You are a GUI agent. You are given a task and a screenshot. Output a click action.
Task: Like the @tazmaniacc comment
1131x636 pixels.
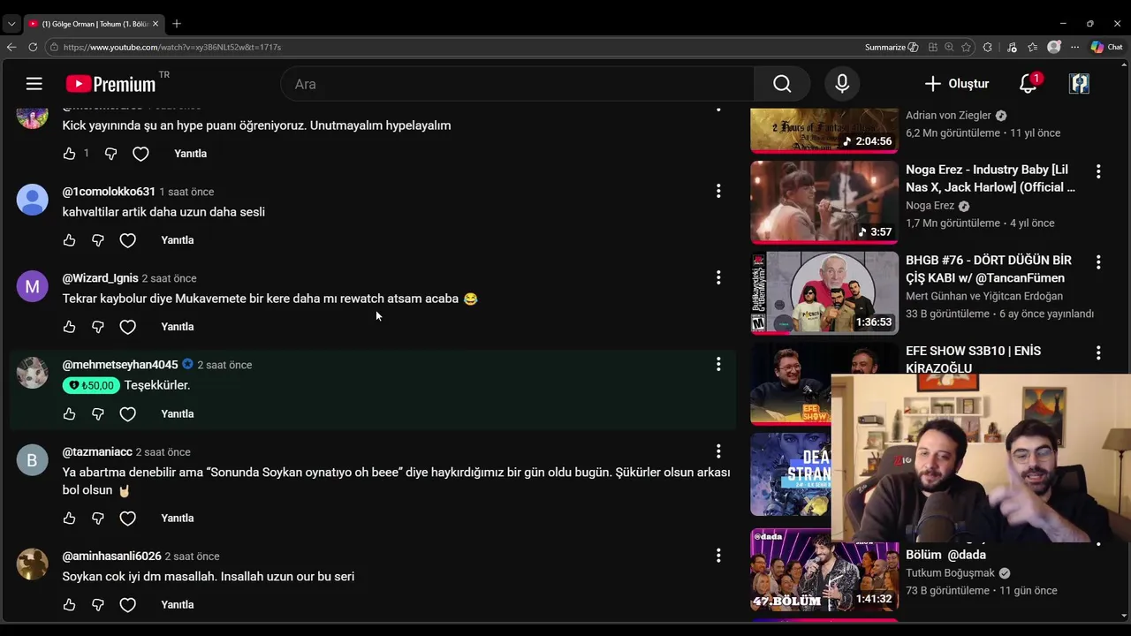pos(70,519)
